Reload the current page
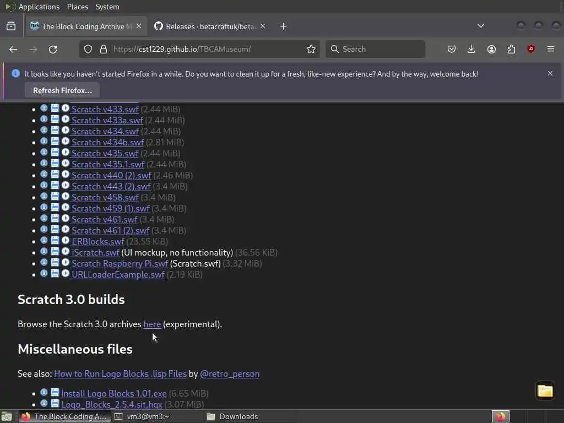The image size is (564, 423). click(53, 49)
